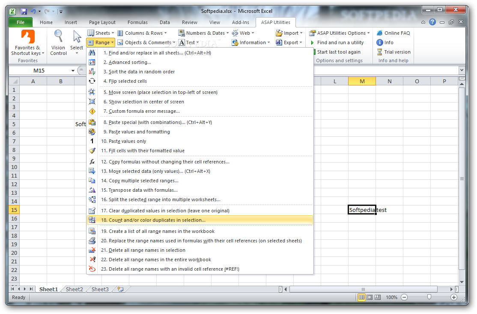Click the Range button
This screenshot has height=314, width=477.
[x=101, y=42]
